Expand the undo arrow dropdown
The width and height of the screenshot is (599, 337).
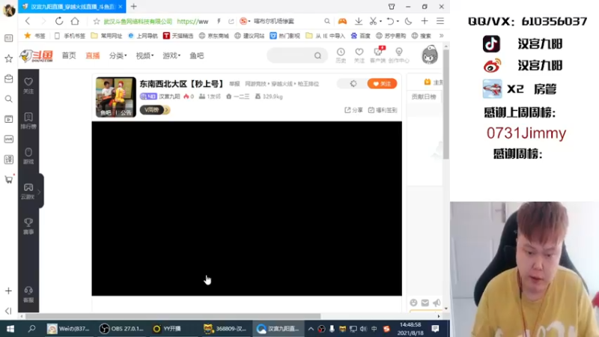click(x=398, y=22)
